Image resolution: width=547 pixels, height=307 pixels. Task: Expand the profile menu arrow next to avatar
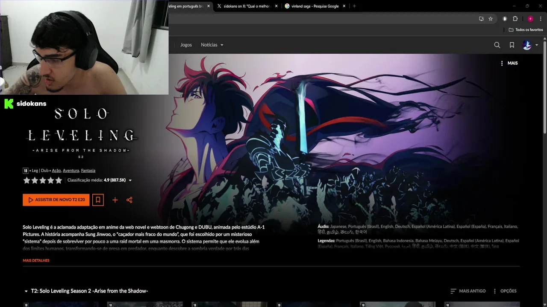pyautogui.click(x=537, y=45)
